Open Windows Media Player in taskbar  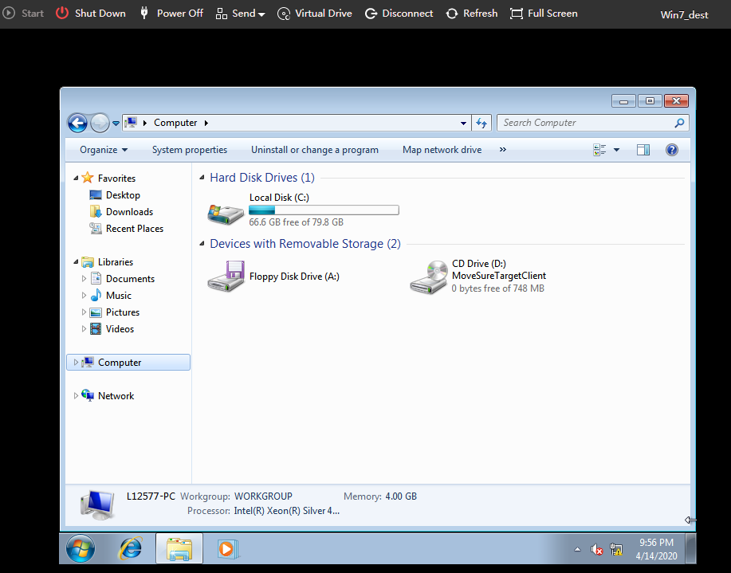pos(227,548)
